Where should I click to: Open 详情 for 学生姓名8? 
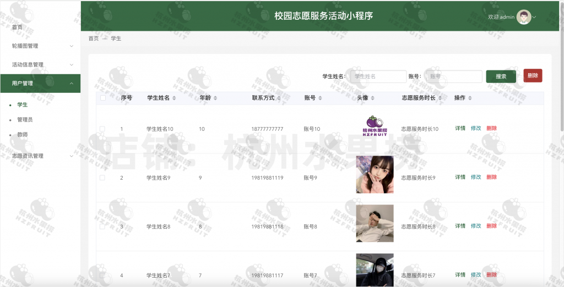[460, 226]
